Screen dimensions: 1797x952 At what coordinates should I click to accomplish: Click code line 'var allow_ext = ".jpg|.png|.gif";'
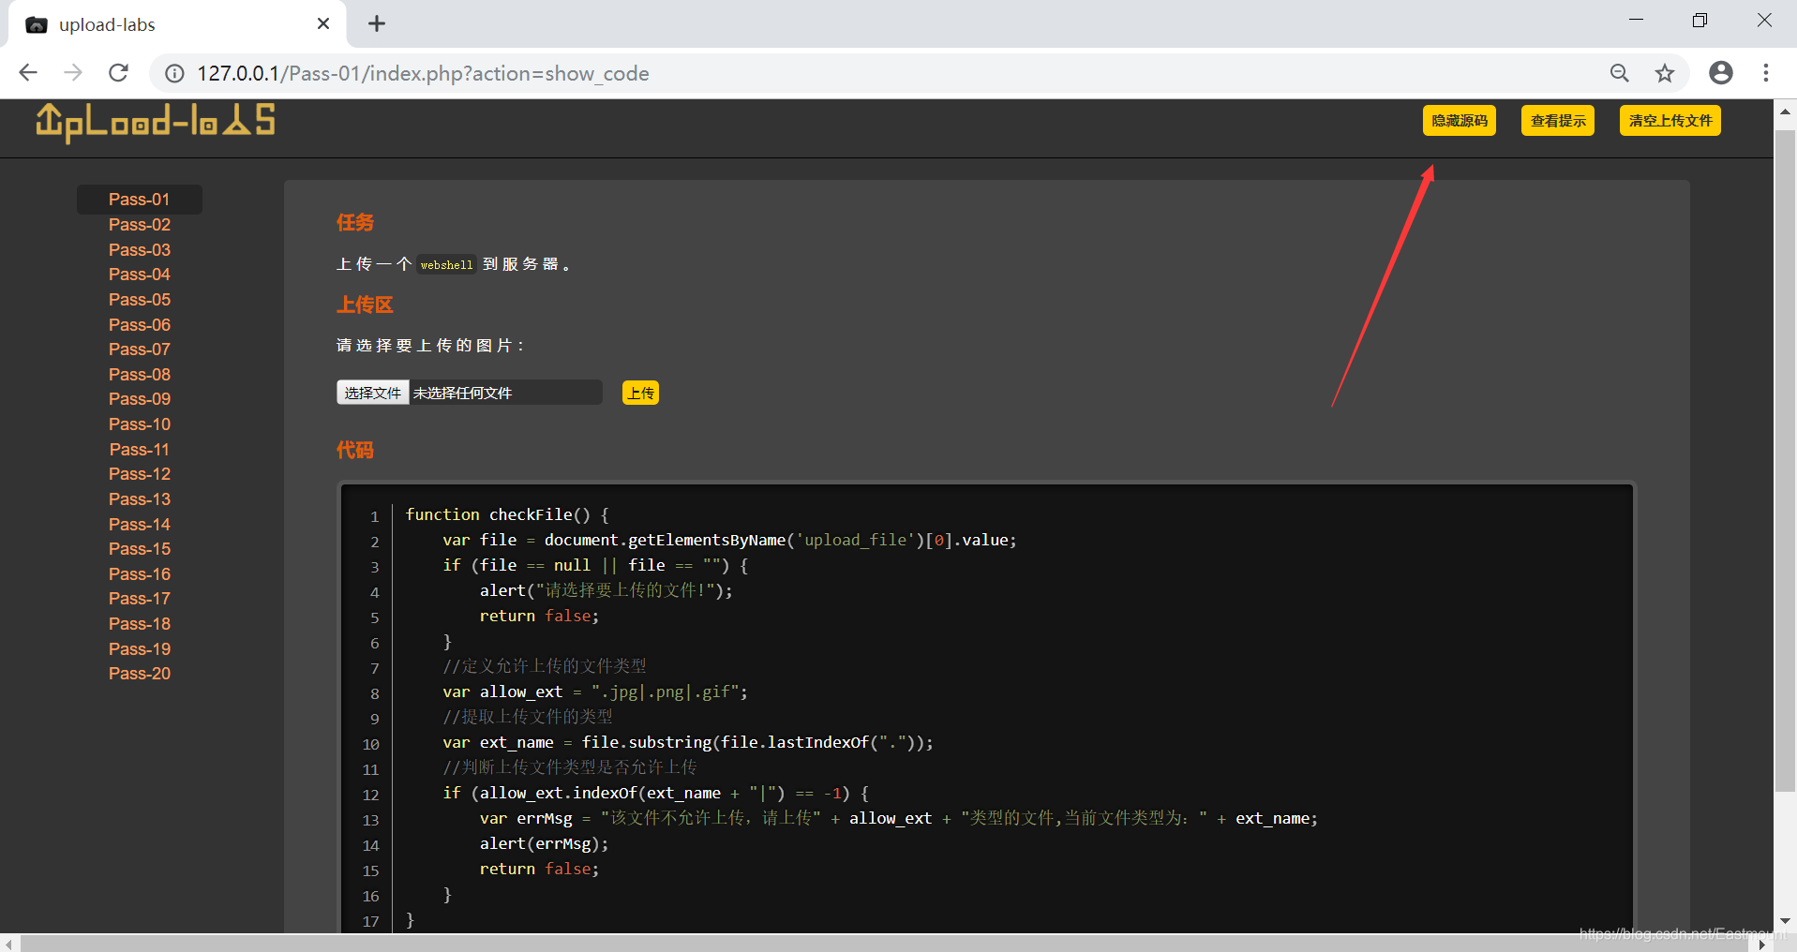tap(595, 692)
